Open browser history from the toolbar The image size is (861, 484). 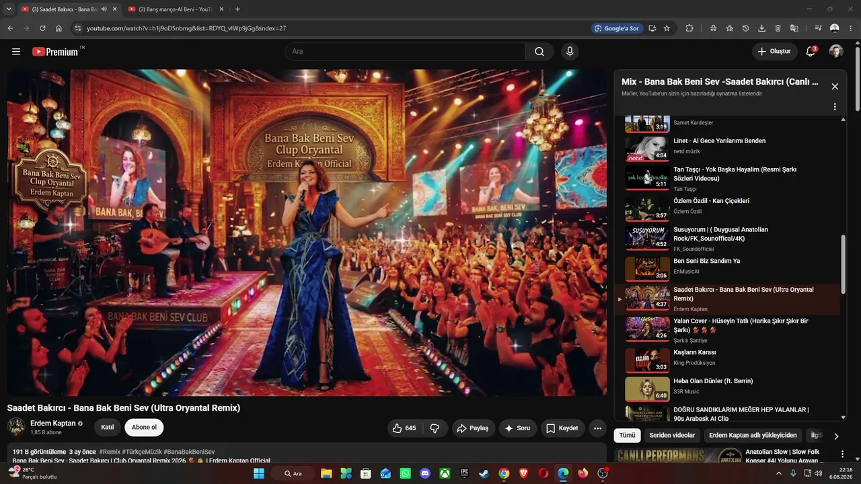(x=745, y=28)
